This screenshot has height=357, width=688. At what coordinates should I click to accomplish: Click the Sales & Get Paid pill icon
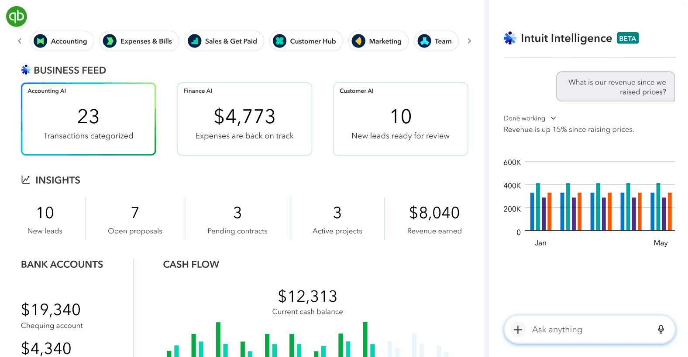195,41
